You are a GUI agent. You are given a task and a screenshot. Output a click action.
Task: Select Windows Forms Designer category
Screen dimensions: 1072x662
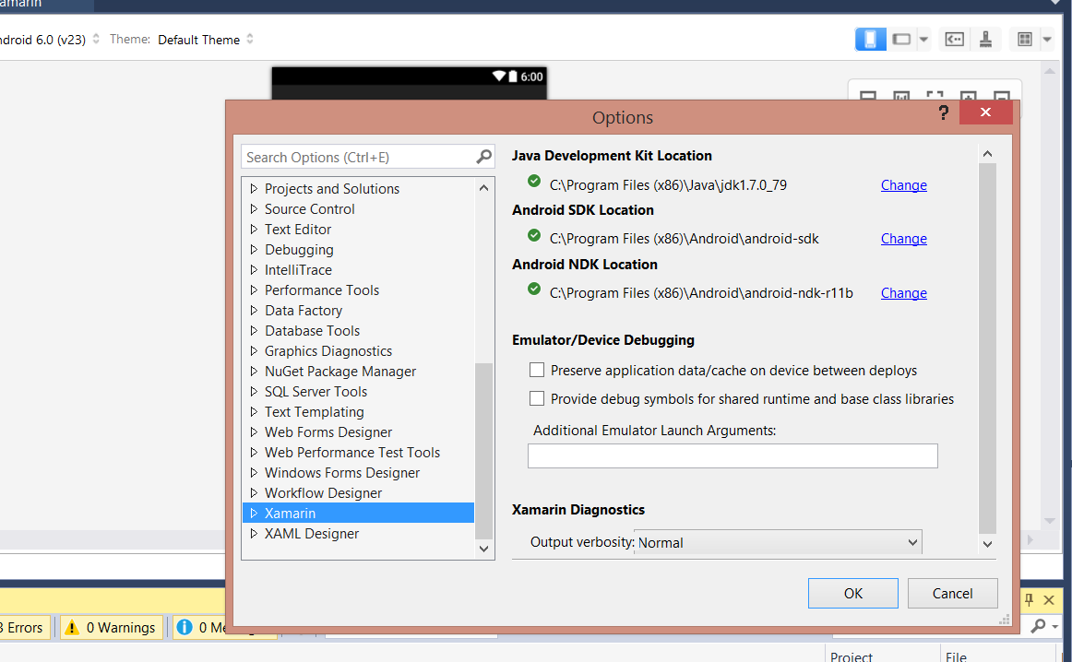click(x=342, y=473)
